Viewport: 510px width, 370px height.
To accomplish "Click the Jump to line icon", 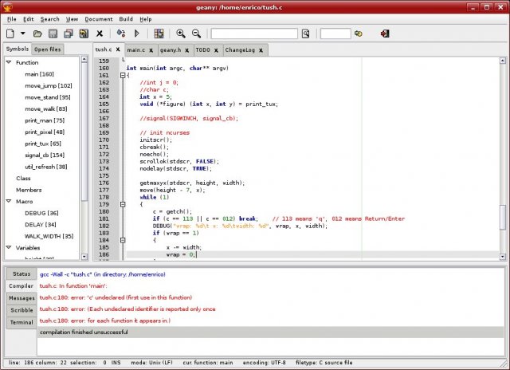I will click(x=359, y=33).
